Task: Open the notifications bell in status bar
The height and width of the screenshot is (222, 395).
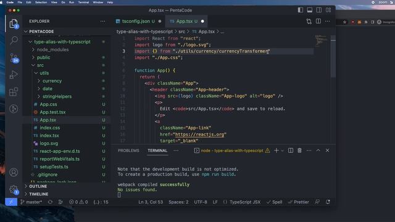Action: (x=328, y=202)
